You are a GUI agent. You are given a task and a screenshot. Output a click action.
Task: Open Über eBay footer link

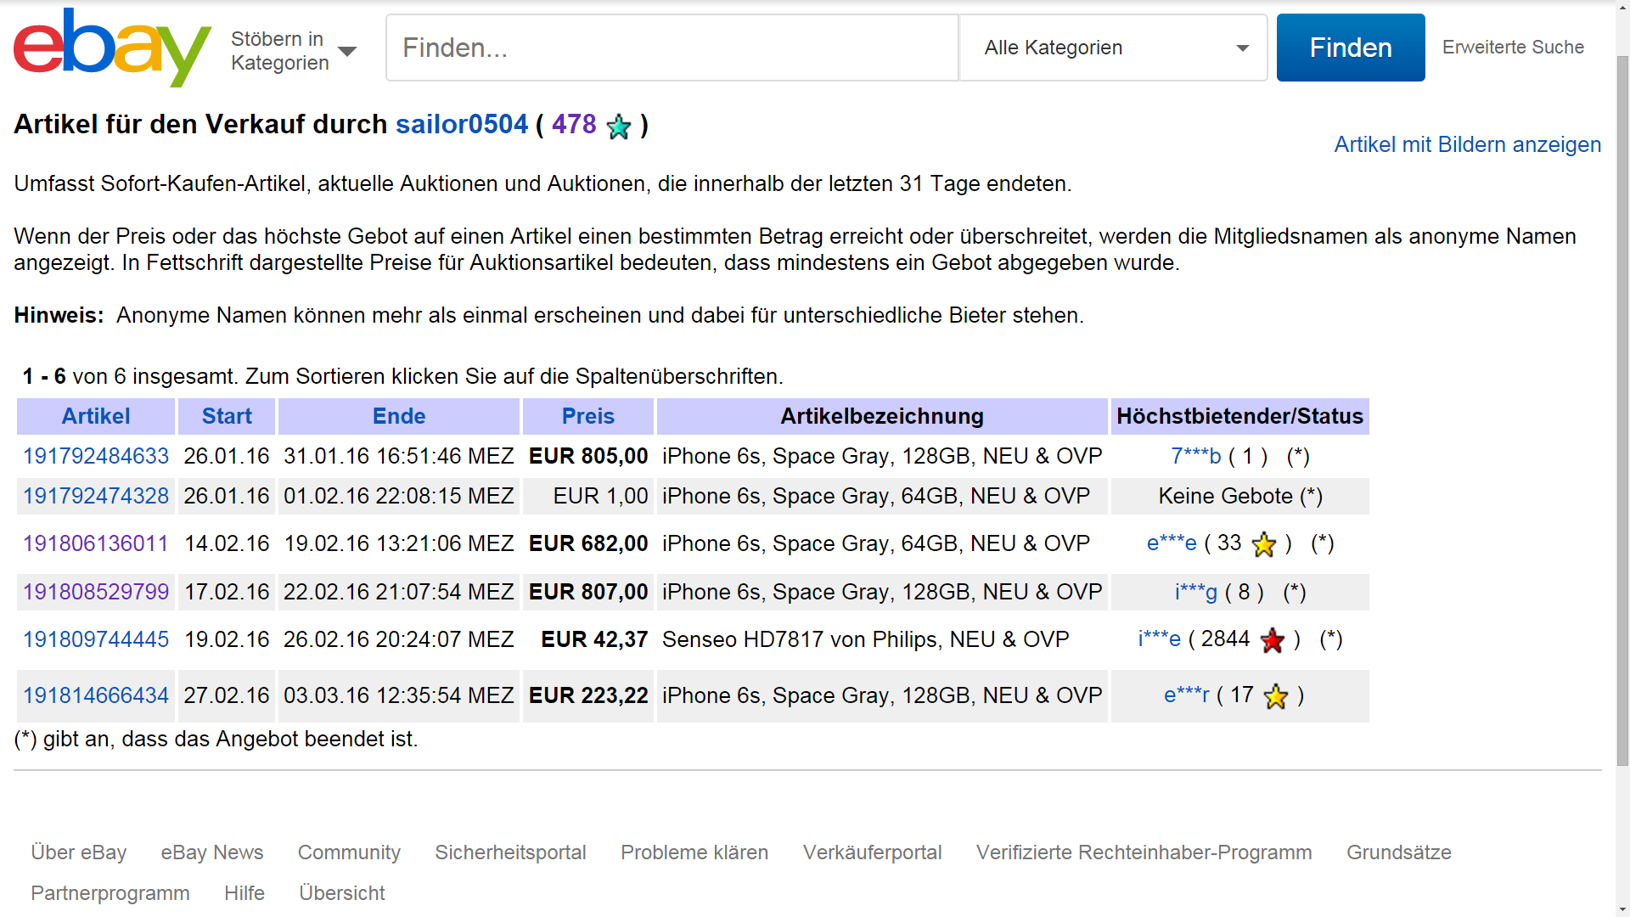click(79, 852)
